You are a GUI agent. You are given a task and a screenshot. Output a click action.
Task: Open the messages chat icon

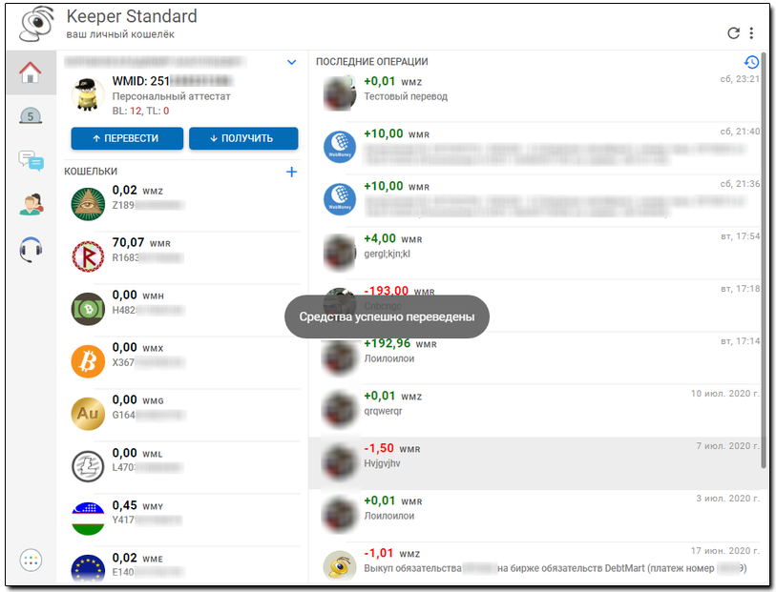(x=31, y=160)
